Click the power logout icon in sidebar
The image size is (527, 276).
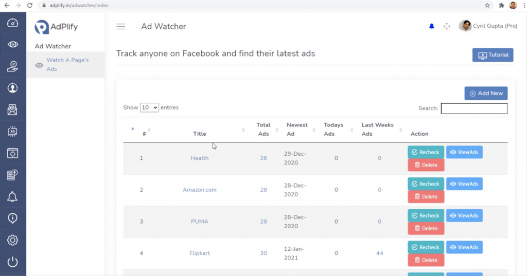13,262
